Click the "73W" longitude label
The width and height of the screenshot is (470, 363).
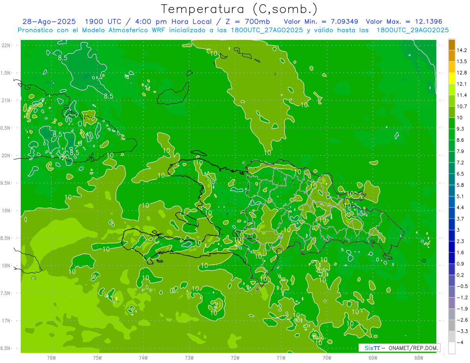click(x=189, y=358)
